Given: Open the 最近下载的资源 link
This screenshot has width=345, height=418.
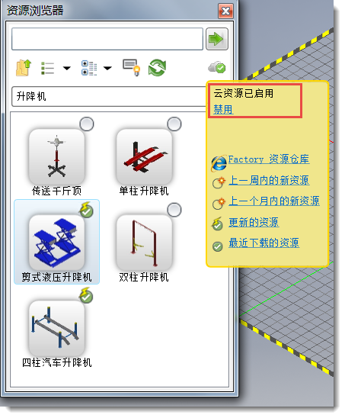Looking at the screenshot, I should pyautogui.click(x=264, y=243).
